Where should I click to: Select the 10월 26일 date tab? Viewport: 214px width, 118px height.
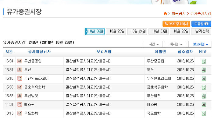tap(95, 32)
